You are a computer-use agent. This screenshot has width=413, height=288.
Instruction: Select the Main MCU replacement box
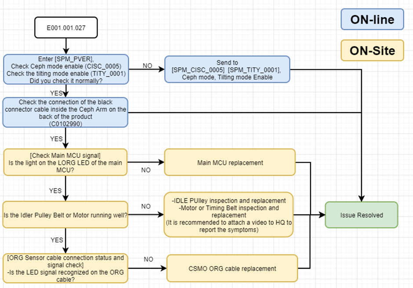coord(230,163)
